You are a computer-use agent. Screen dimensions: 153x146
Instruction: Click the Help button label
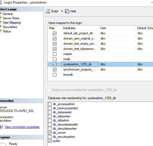pos(73,11)
